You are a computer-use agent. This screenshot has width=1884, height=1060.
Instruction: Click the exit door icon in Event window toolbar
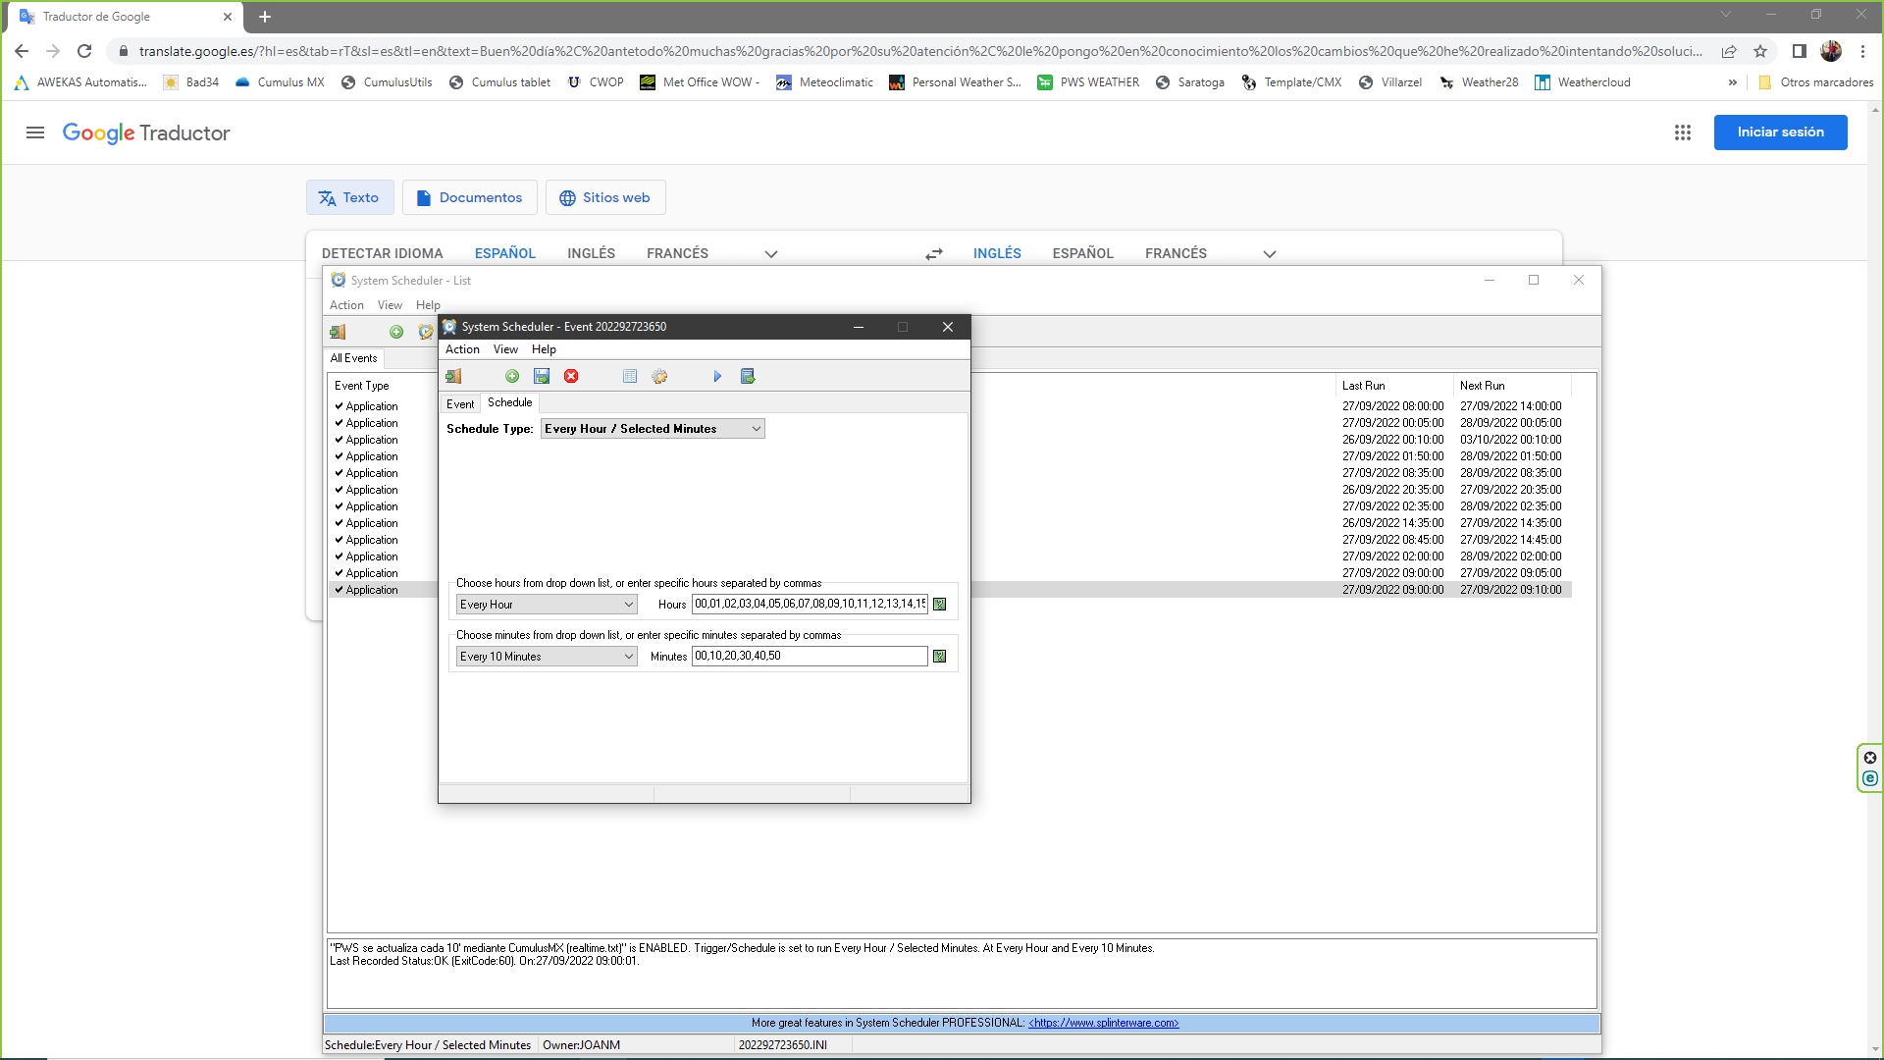pos(453,376)
